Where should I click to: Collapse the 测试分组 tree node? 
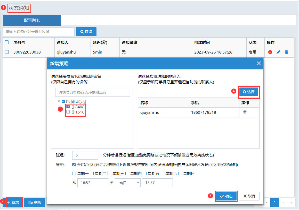pyautogui.click(x=59, y=102)
